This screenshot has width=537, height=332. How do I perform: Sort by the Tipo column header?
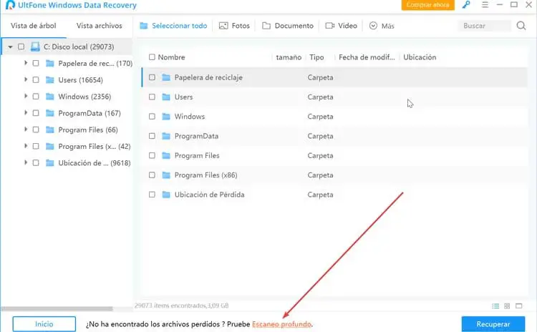coord(316,57)
